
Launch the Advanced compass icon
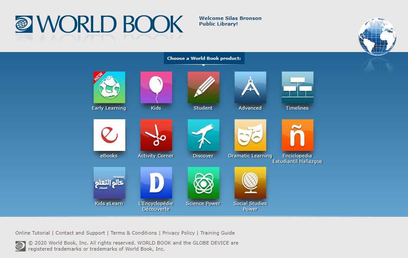pyautogui.click(x=250, y=88)
